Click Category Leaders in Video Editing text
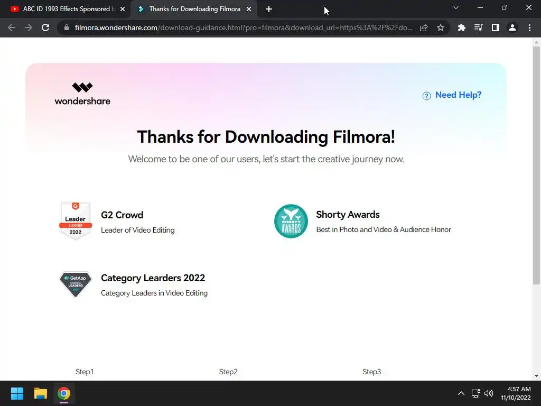 tap(154, 293)
